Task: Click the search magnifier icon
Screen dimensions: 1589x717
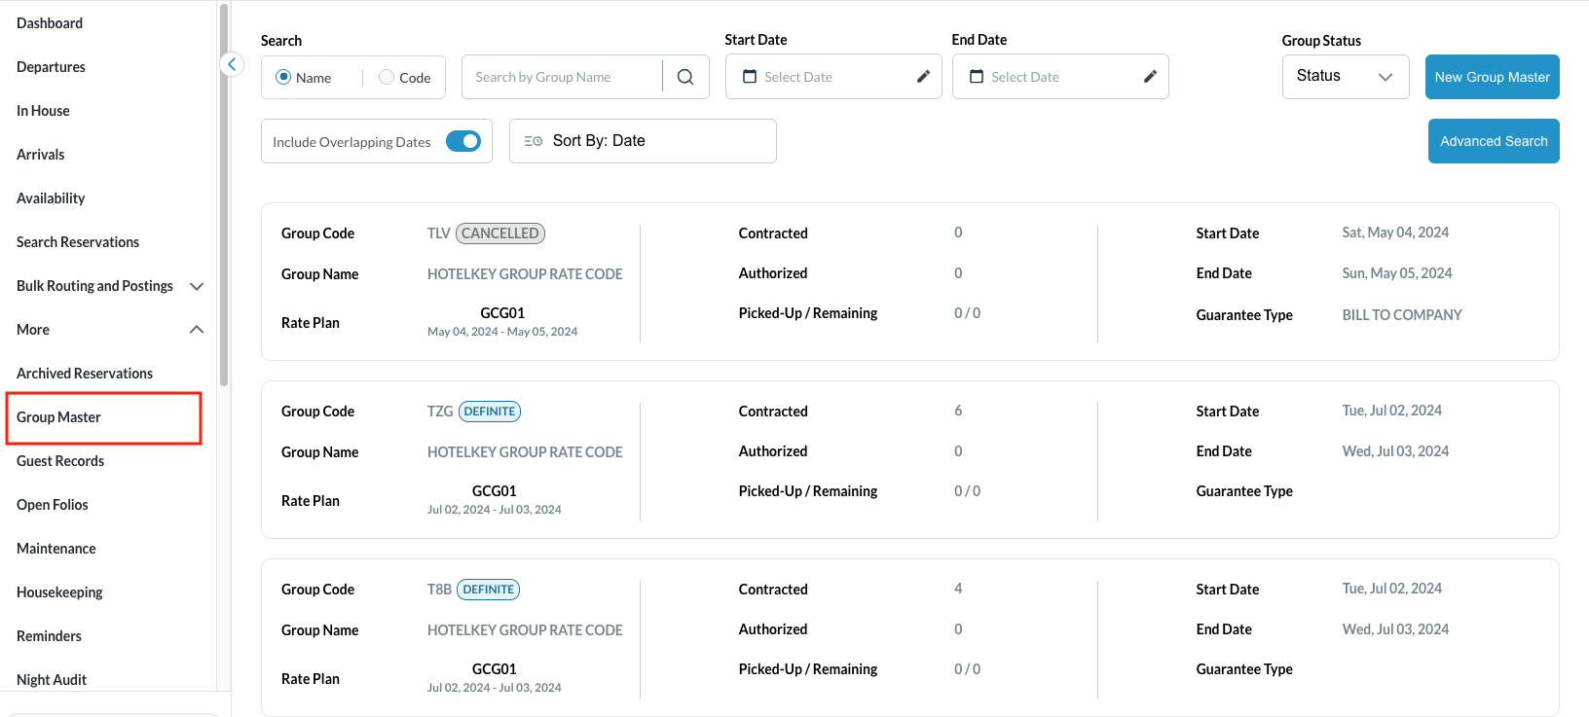Action: (x=685, y=77)
